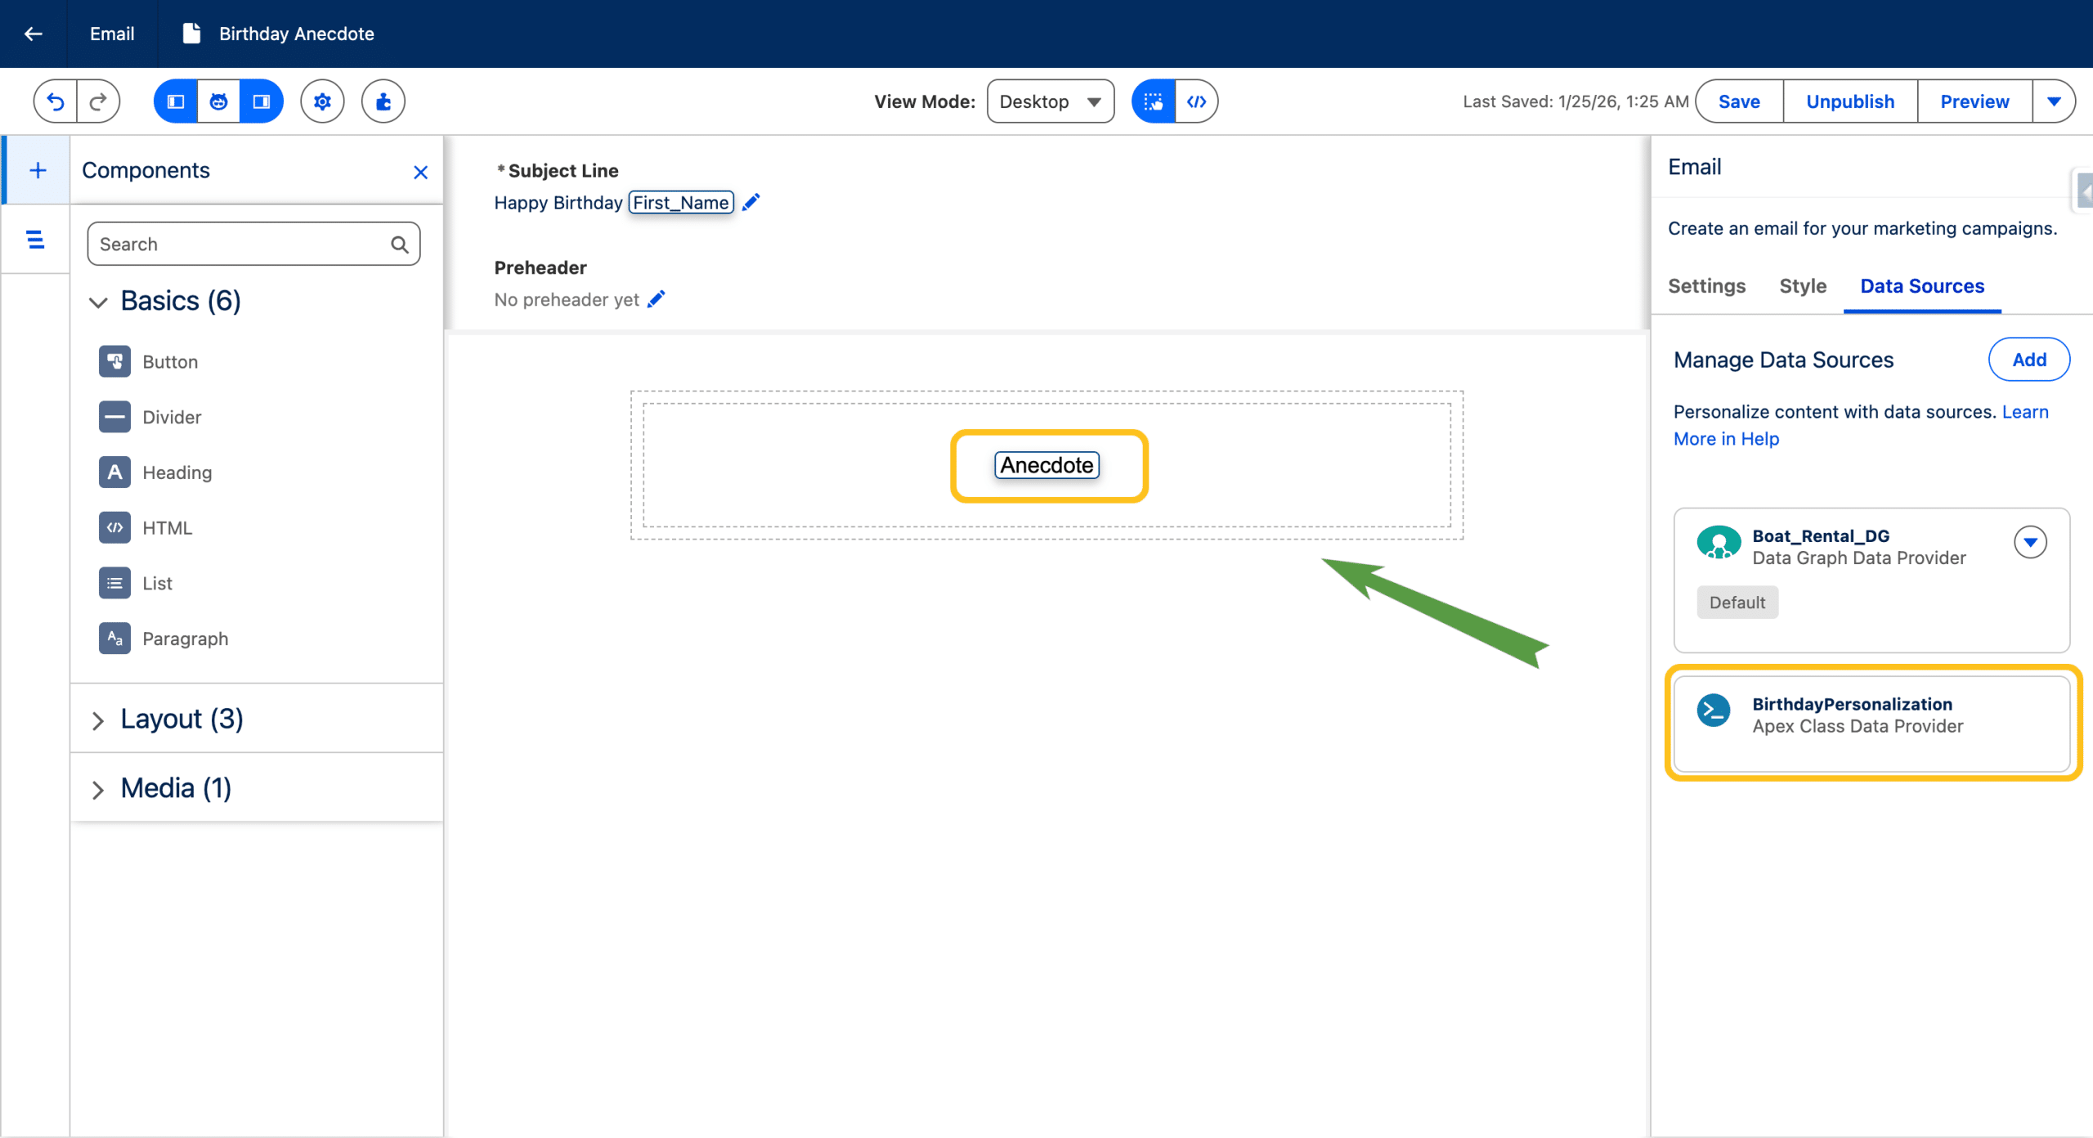Open the Learn More in Help link
Image resolution: width=2093 pixels, height=1138 pixels.
1726,439
